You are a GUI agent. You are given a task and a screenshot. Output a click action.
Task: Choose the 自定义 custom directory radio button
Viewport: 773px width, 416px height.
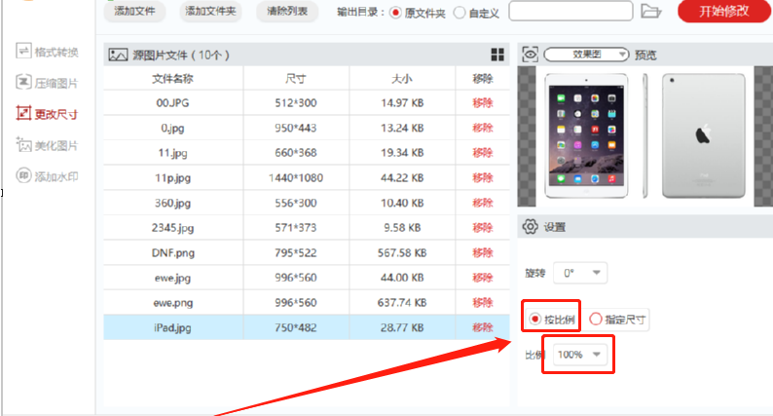(x=459, y=13)
